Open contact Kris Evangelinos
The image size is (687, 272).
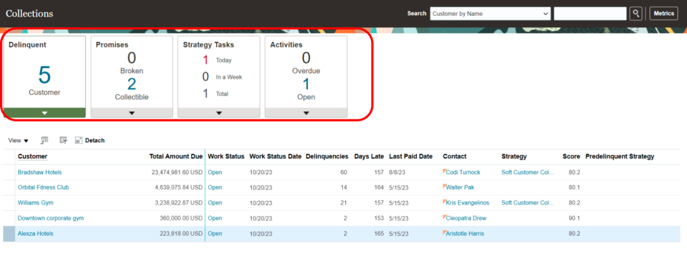[468, 203]
